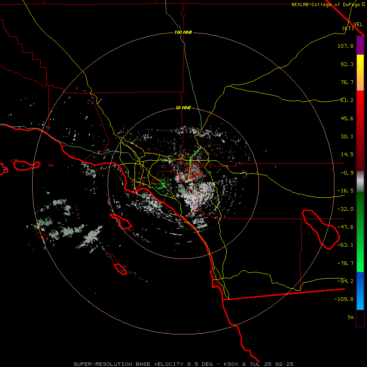Click the -32.0 velocity scale value

[345, 209]
